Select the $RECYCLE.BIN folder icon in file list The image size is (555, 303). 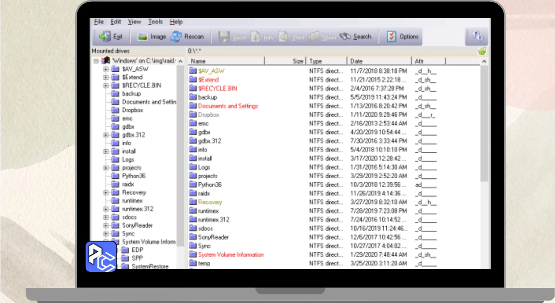click(x=193, y=88)
